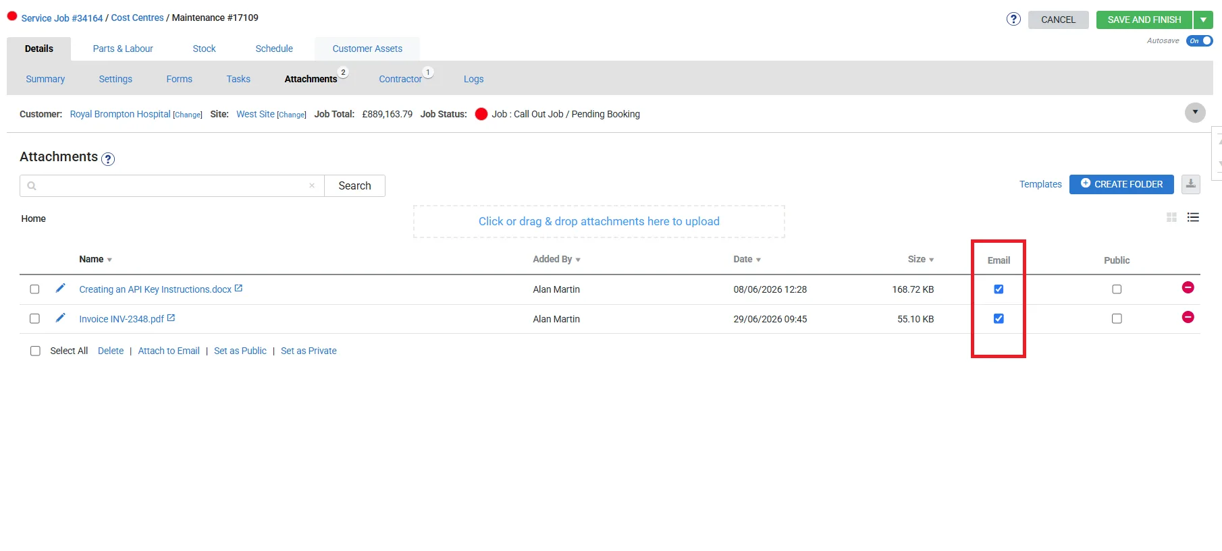This screenshot has height=551, width=1222.
Task: Expand job header details round arrow
Action: (x=1195, y=112)
